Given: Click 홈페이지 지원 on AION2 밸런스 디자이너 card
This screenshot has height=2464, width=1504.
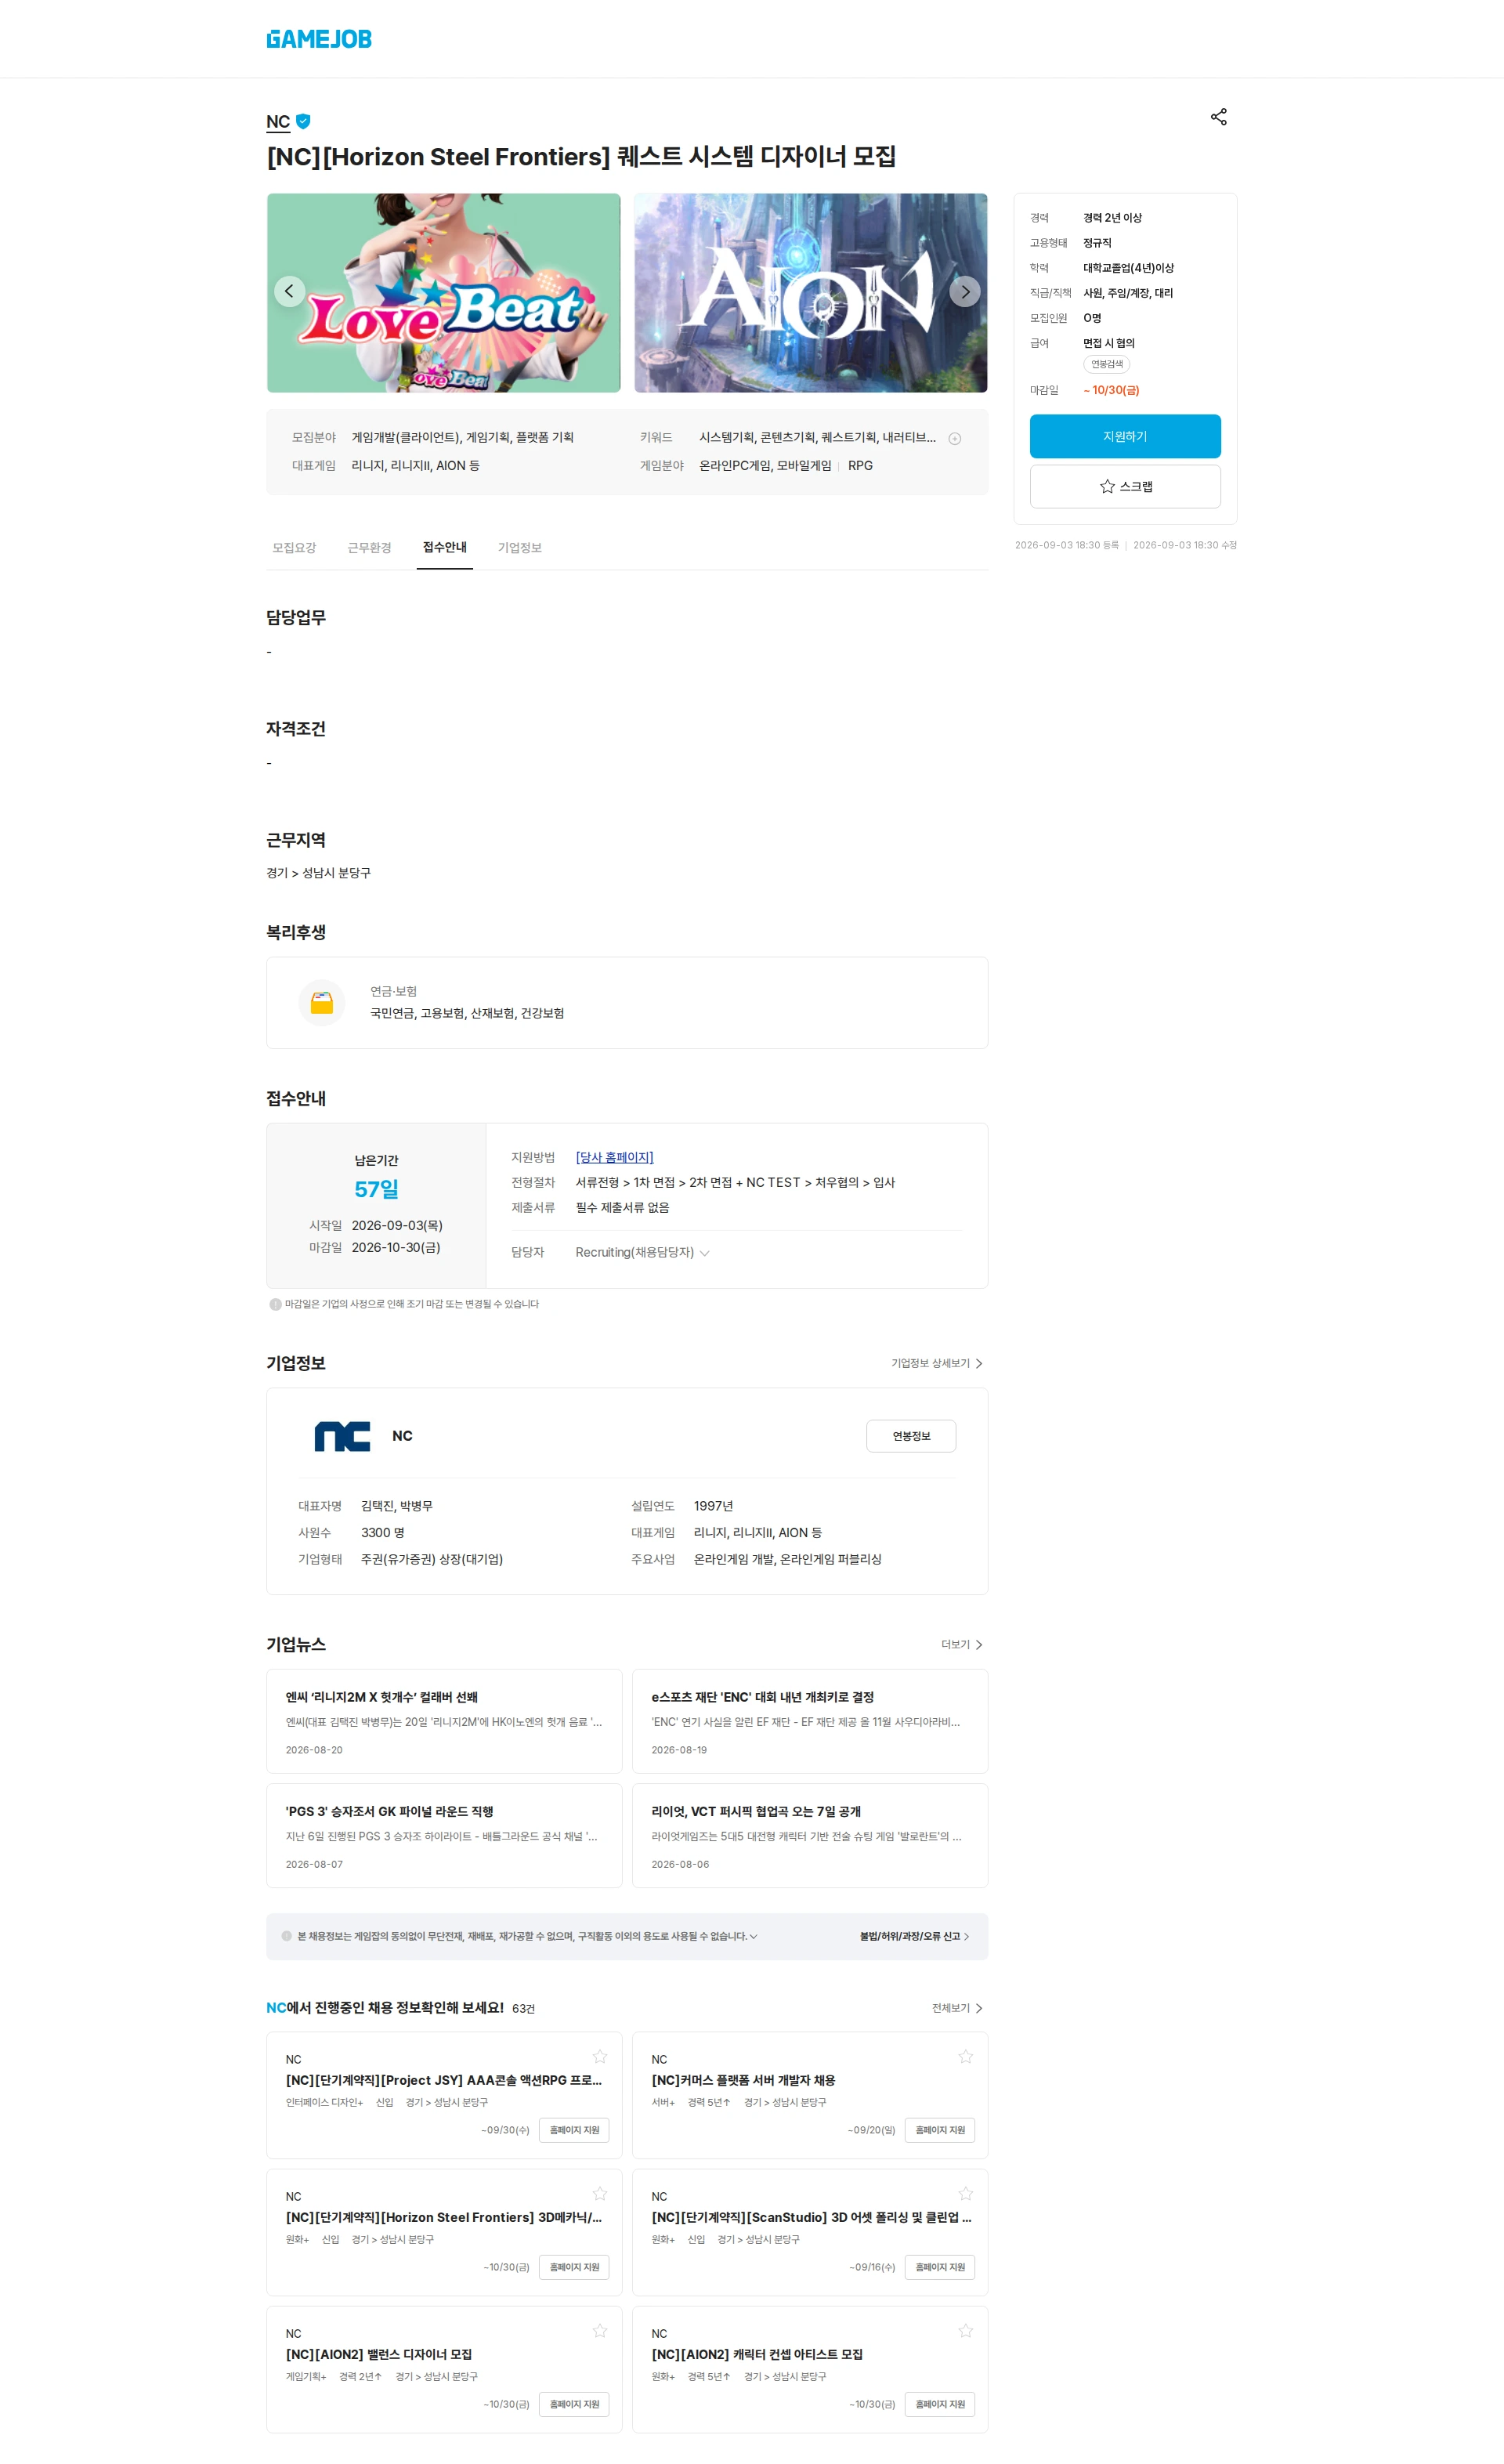Looking at the screenshot, I should [x=574, y=2404].
